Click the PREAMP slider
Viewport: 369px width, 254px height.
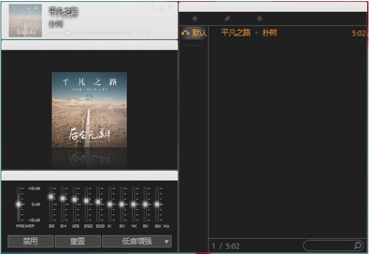(18, 204)
